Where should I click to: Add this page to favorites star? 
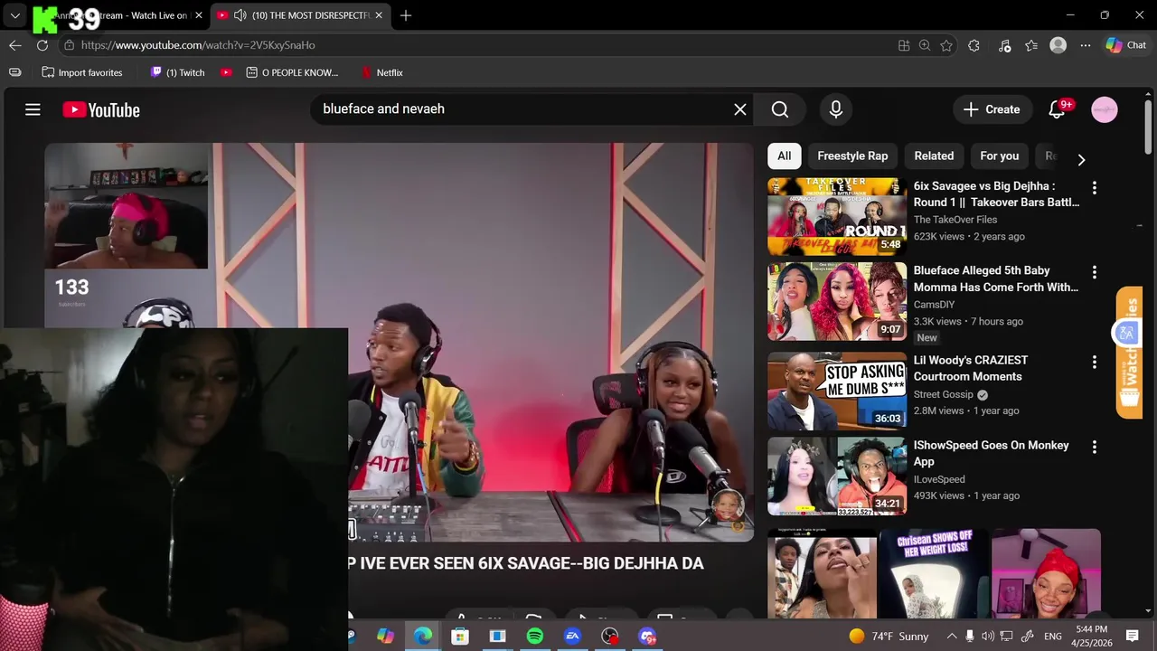(946, 45)
